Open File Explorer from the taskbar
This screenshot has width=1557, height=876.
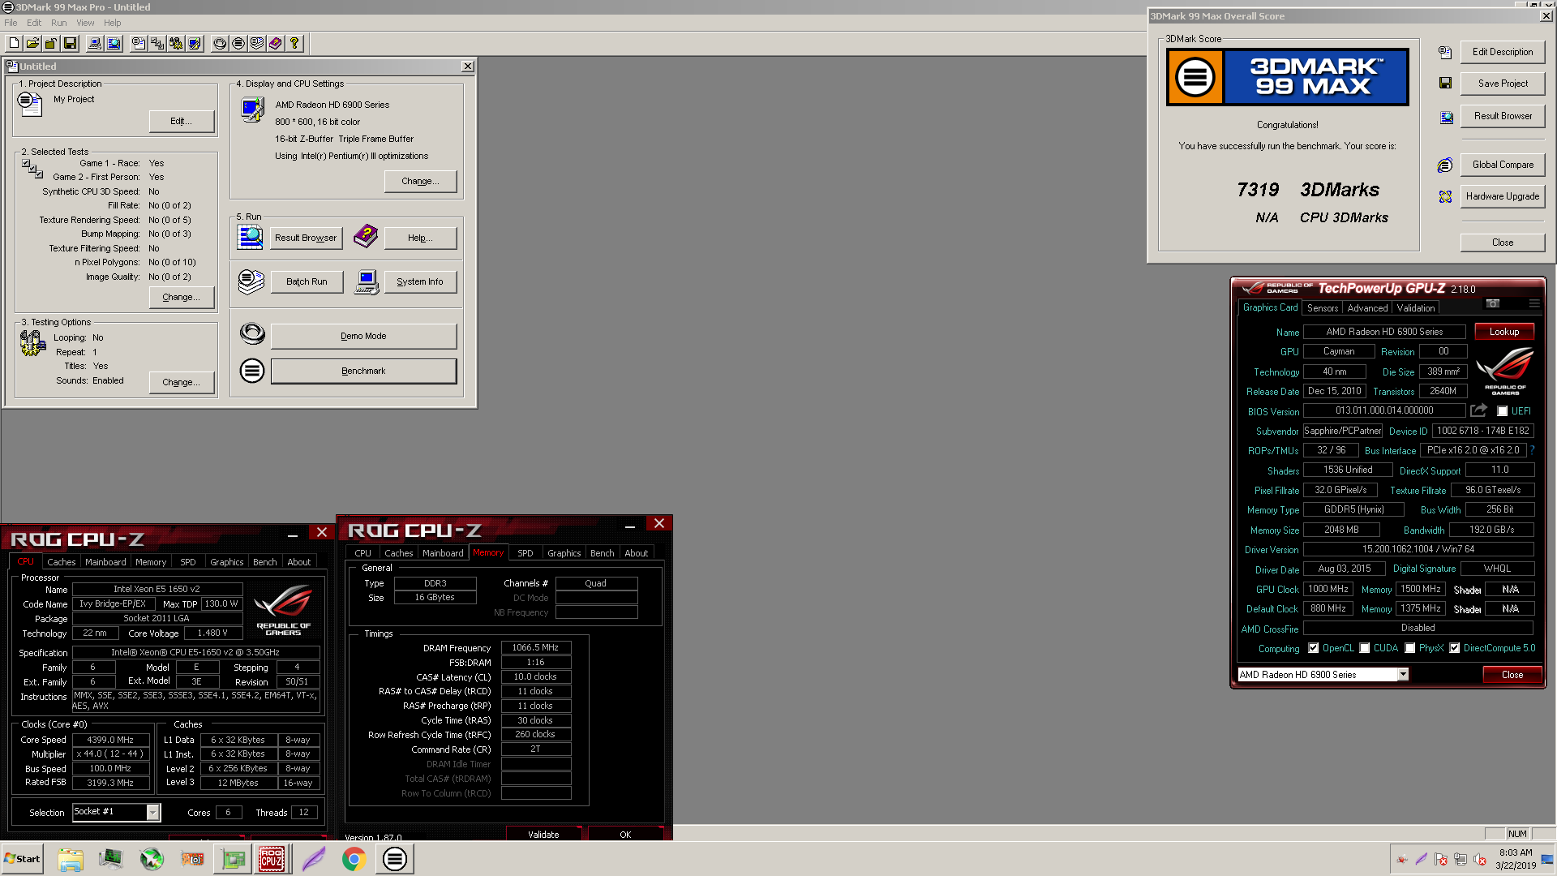(71, 859)
